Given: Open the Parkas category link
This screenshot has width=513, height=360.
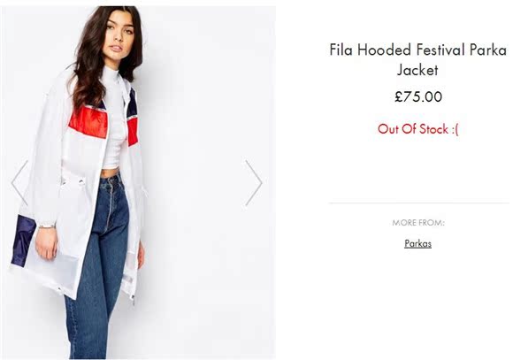Looking at the screenshot, I should click(x=417, y=244).
